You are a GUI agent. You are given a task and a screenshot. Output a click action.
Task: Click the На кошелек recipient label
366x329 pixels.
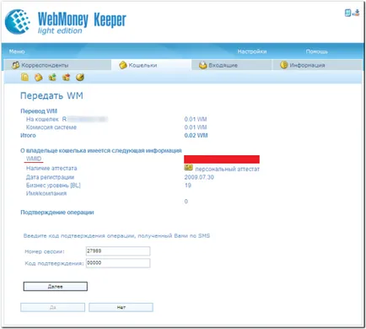point(42,119)
